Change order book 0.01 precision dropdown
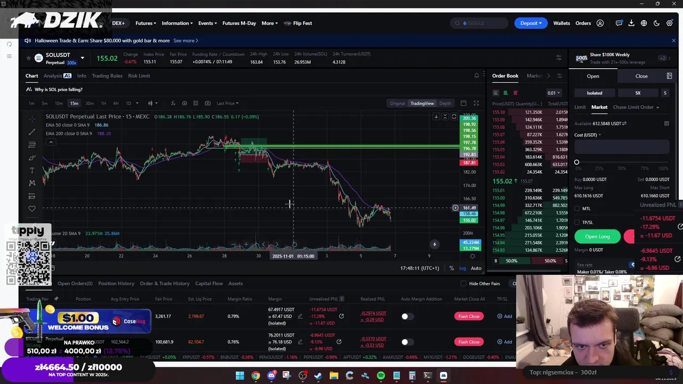 coord(553,93)
